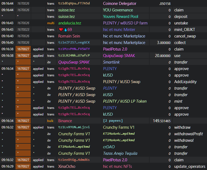
Task: Open XinaOcho sender
Action: 67,166
